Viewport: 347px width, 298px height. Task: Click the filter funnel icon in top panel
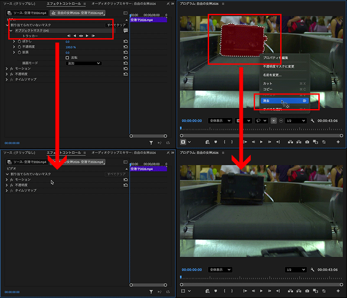pyautogui.click(x=151, y=142)
